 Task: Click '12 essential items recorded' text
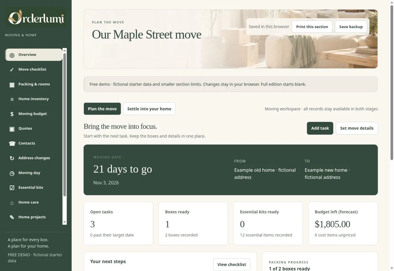[x=266, y=235]
